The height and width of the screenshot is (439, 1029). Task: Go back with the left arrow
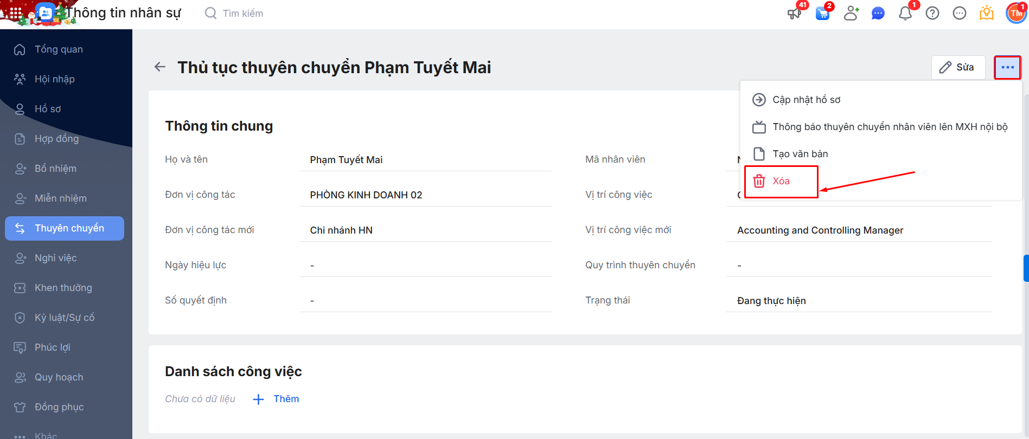pos(160,67)
